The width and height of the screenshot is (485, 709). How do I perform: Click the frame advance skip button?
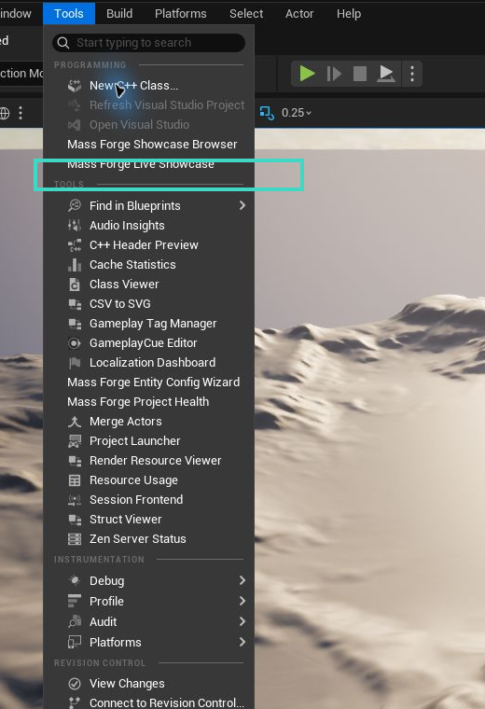(x=334, y=74)
